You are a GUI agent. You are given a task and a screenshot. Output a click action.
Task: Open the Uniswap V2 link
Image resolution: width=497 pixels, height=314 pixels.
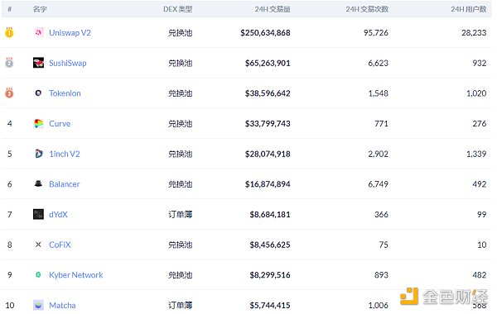(70, 33)
